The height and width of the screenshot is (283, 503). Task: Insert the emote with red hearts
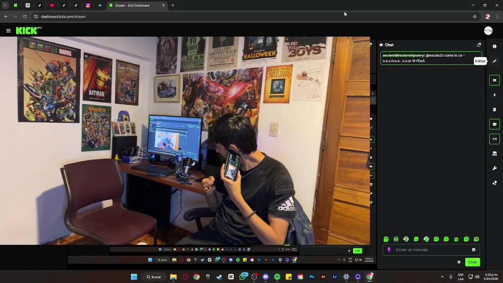tap(476, 239)
